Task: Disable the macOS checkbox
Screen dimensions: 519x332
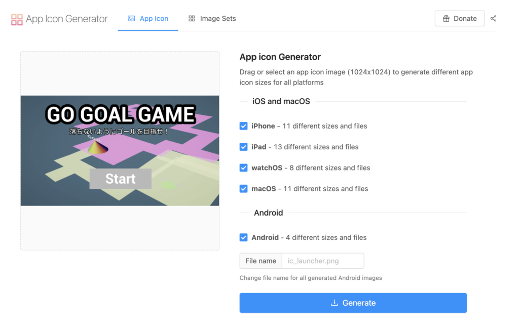Action: [x=244, y=188]
